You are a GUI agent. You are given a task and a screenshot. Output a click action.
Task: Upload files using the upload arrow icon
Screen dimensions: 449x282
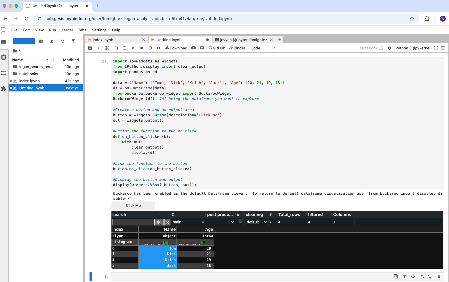(52, 41)
